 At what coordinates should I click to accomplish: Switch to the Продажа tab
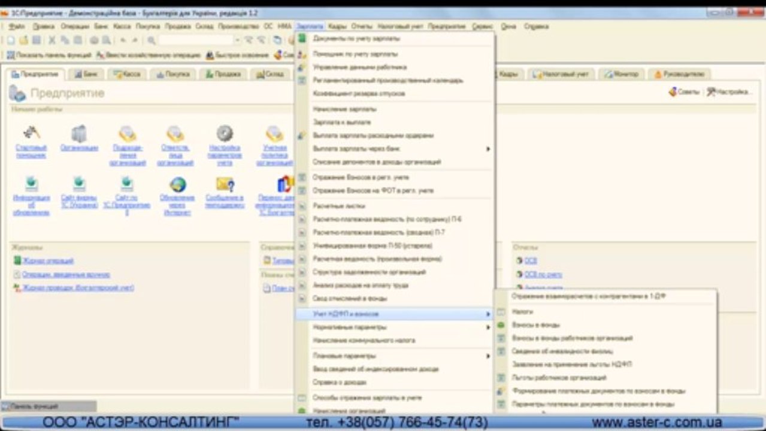223,74
